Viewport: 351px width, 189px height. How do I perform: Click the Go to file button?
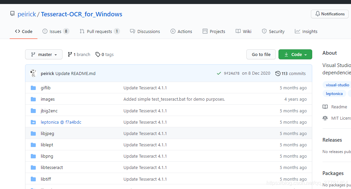261,54
